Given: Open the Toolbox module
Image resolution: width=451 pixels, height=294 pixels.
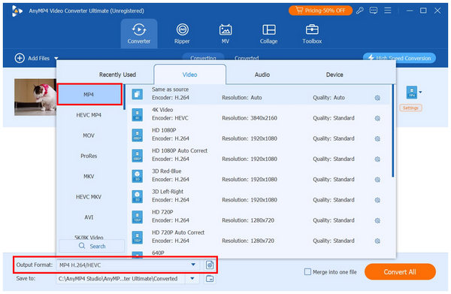Looking at the screenshot, I should click(x=312, y=34).
